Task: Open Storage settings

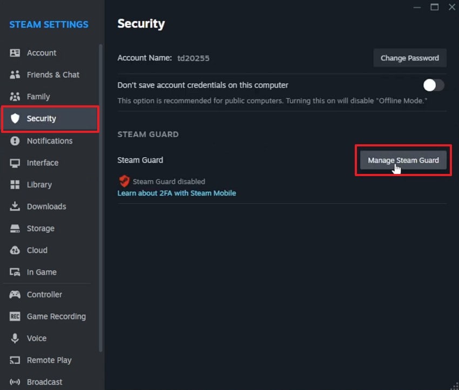Action: click(x=50, y=228)
